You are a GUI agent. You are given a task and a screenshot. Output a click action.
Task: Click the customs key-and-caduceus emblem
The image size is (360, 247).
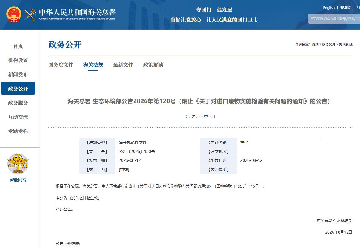click(30, 14)
